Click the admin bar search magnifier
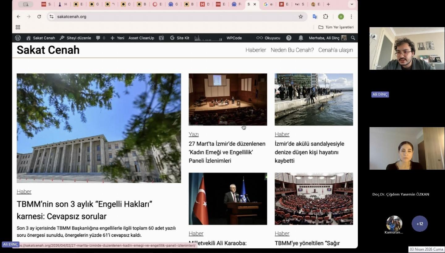Viewport: 445px width, 253px height. [353, 38]
